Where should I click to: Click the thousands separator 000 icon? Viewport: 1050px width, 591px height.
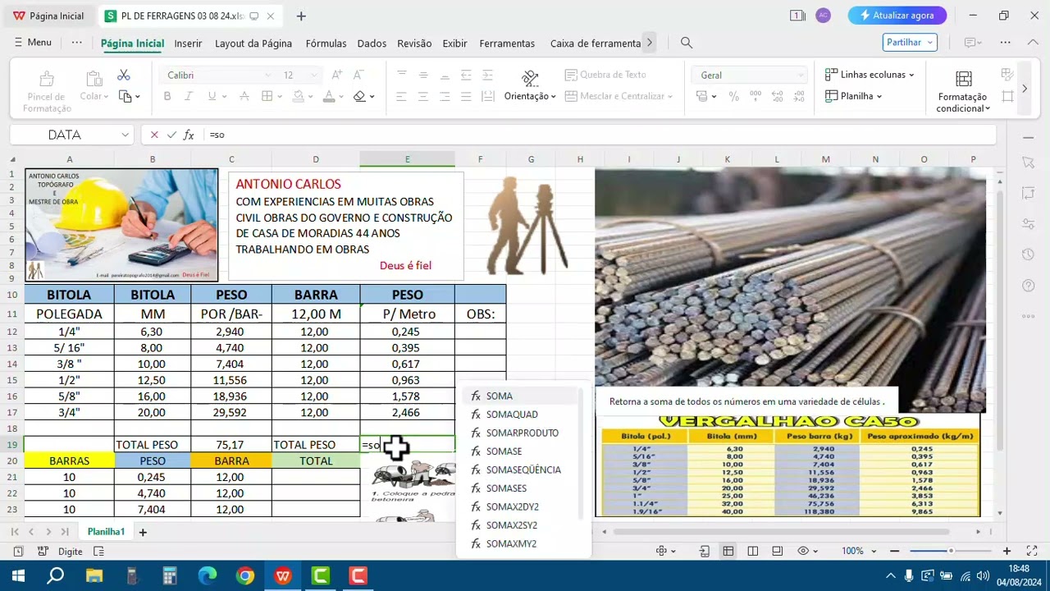point(754,96)
